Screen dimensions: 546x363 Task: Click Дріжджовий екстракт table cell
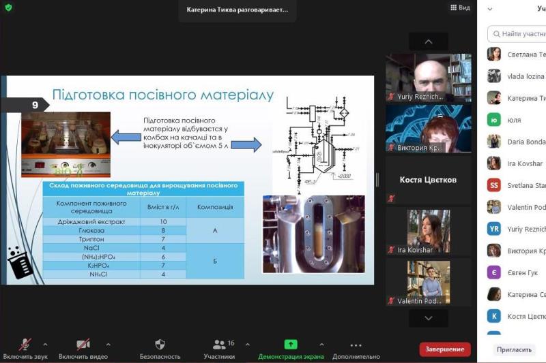91,221
